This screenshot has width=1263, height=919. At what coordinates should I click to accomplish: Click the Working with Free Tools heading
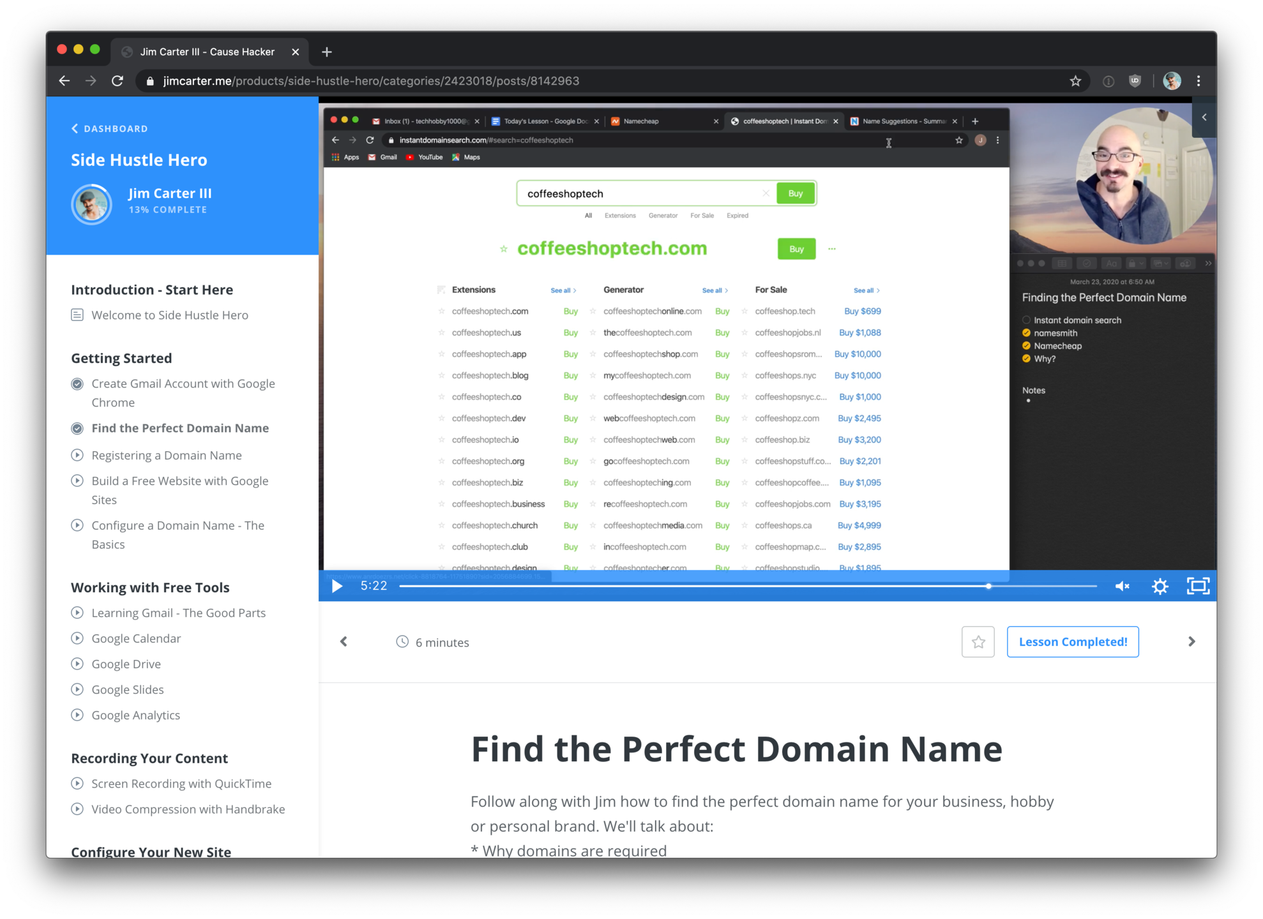tap(150, 587)
